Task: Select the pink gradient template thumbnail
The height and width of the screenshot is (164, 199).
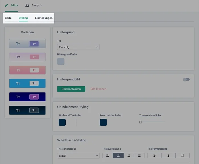Action: tap(27, 70)
